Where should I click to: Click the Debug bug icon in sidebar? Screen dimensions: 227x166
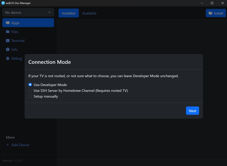pyautogui.click(x=8, y=58)
